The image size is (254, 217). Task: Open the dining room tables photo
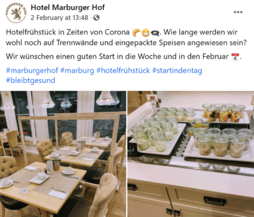(63, 154)
